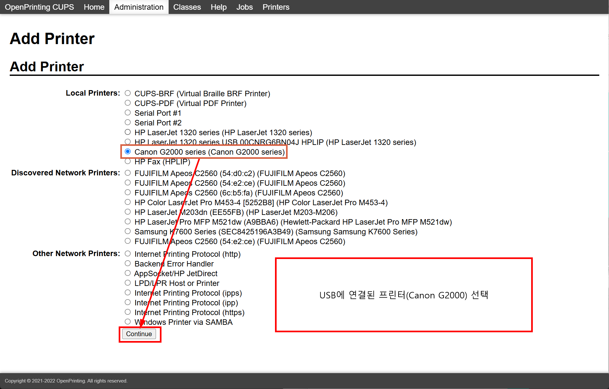Viewport: 609px width, 389px height.
Task: Select Windows Printer via SAMBA option
Action: (x=128, y=322)
